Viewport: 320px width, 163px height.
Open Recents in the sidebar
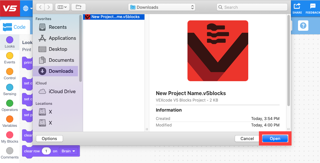pos(56,27)
